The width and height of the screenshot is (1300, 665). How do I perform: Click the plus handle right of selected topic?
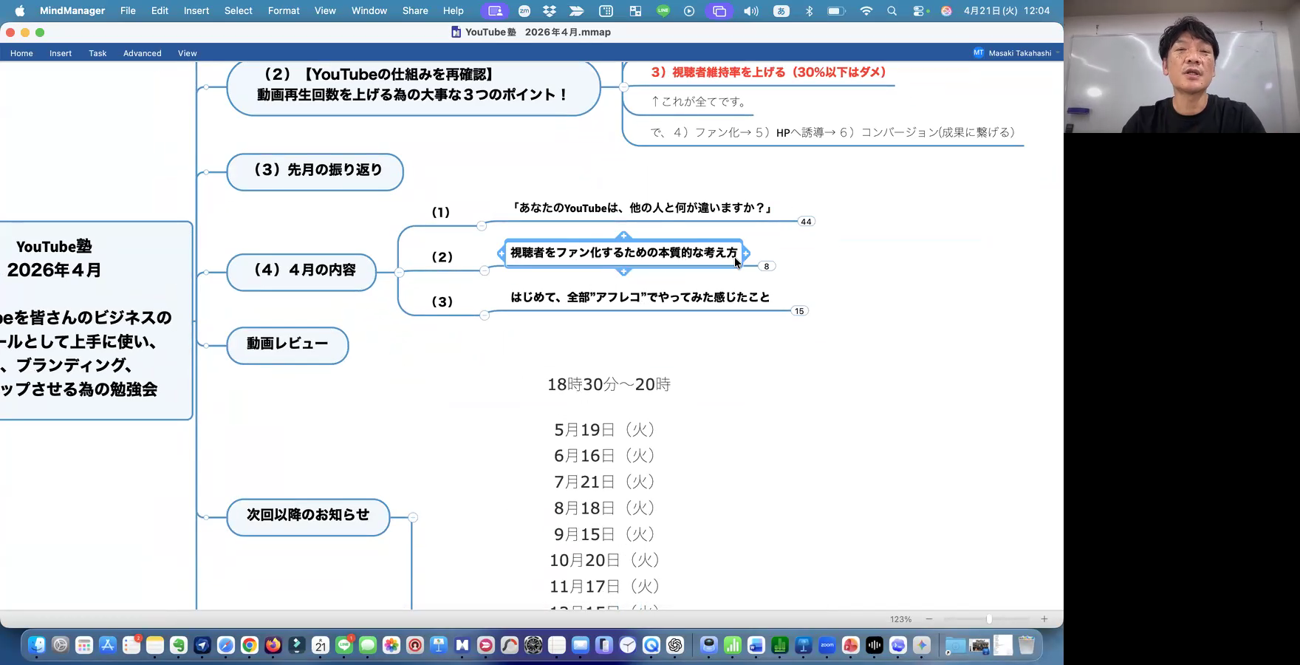pyautogui.click(x=746, y=253)
